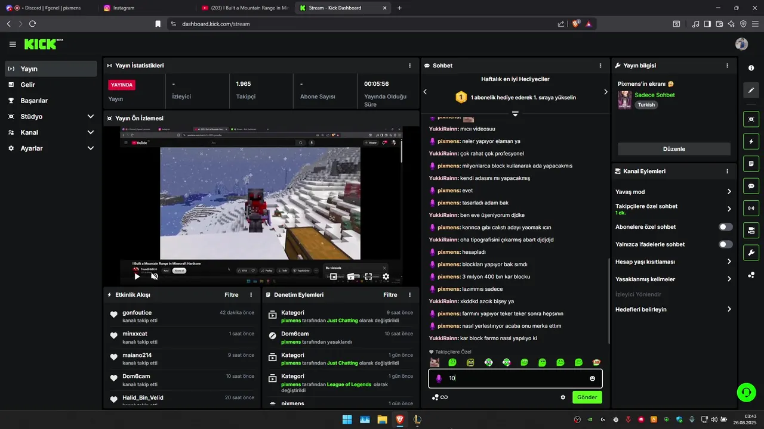Click Brave Shields icon in address bar
764x429 pixels.
point(576,24)
